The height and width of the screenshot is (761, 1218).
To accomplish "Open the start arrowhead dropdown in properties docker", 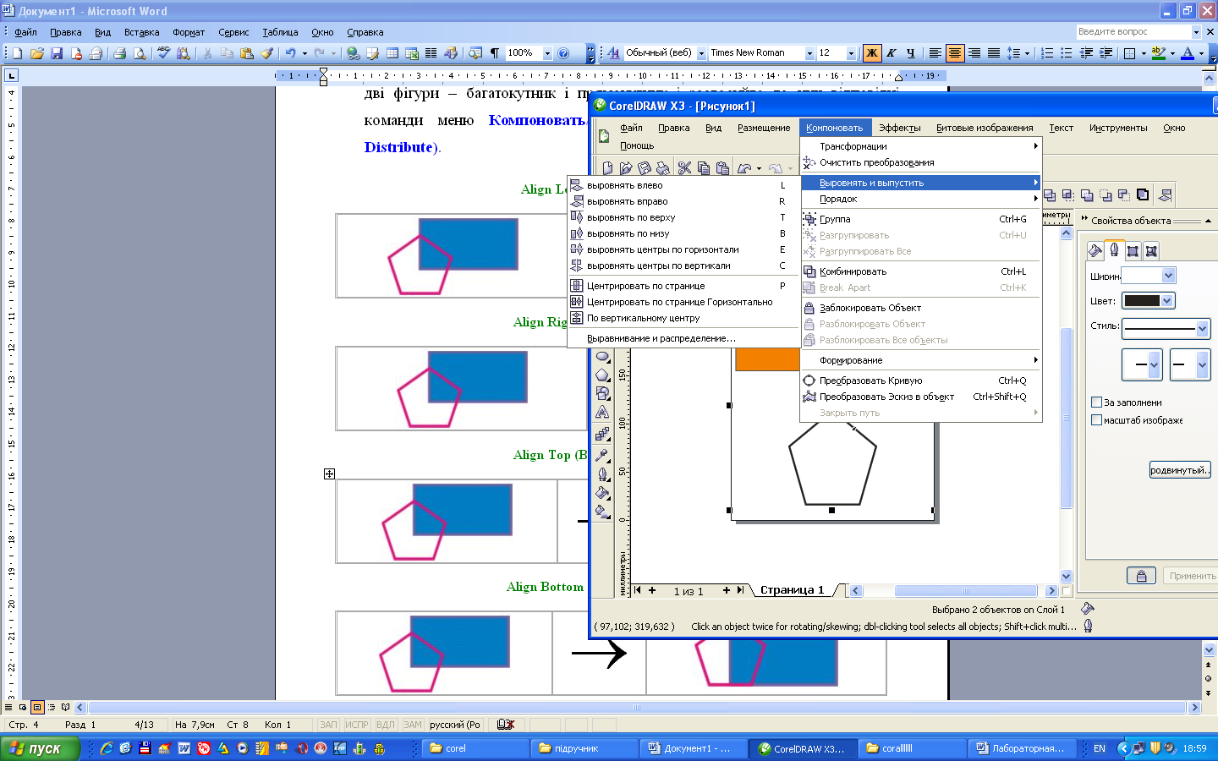I will point(1154,365).
